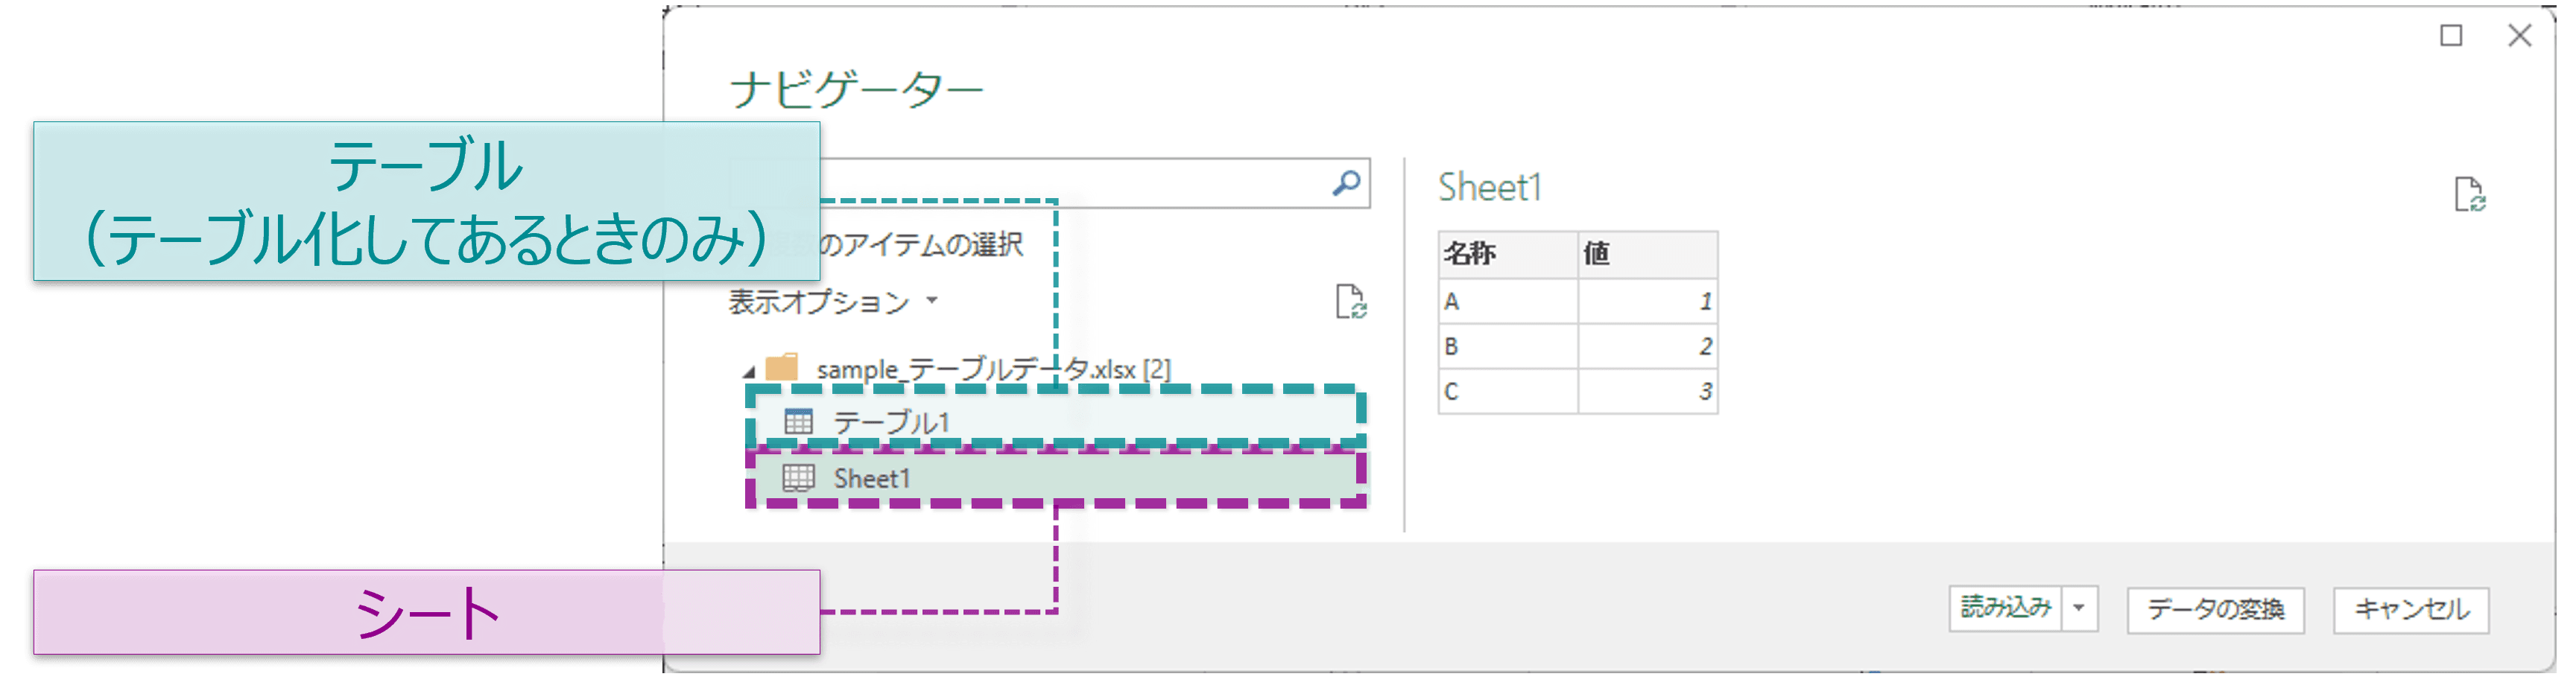Click the テーブル1 table icon
Image resolution: width=2576 pixels, height=700 pixels.
click(798, 422)
